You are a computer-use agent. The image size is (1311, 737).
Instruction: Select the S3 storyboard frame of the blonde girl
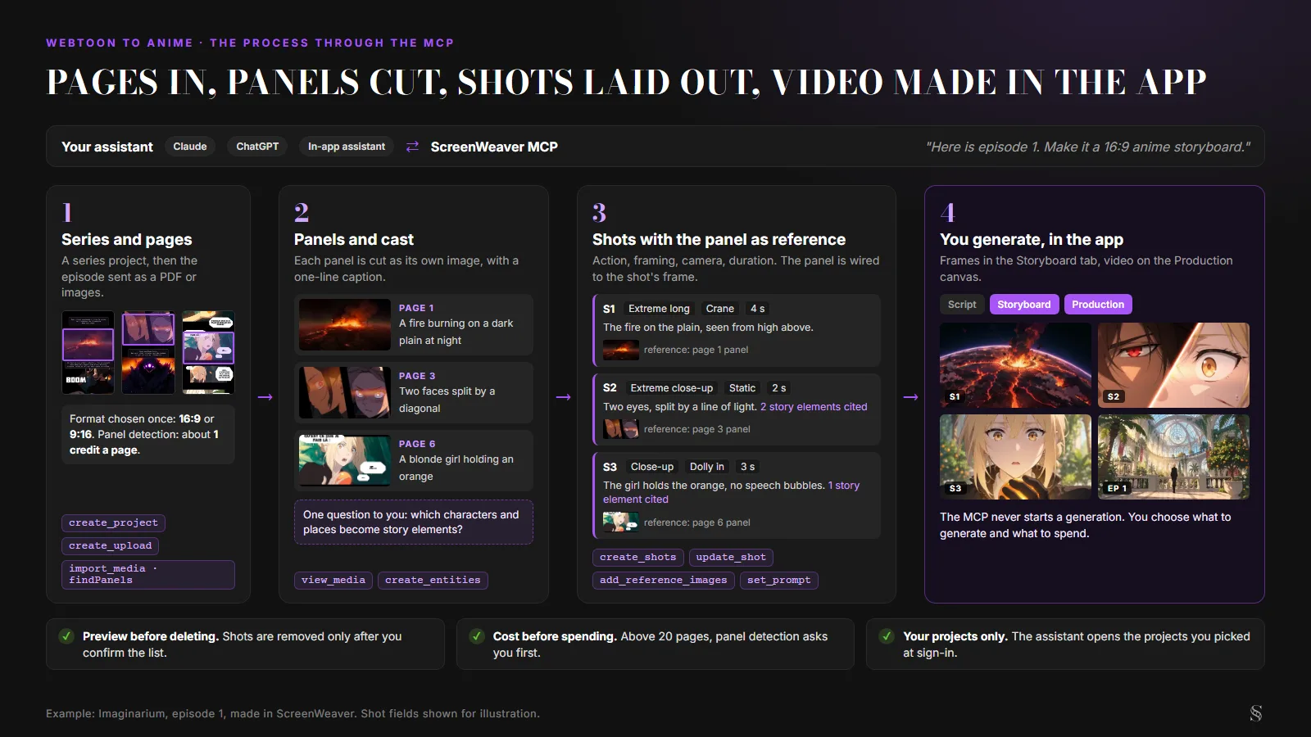point(1015,457)
